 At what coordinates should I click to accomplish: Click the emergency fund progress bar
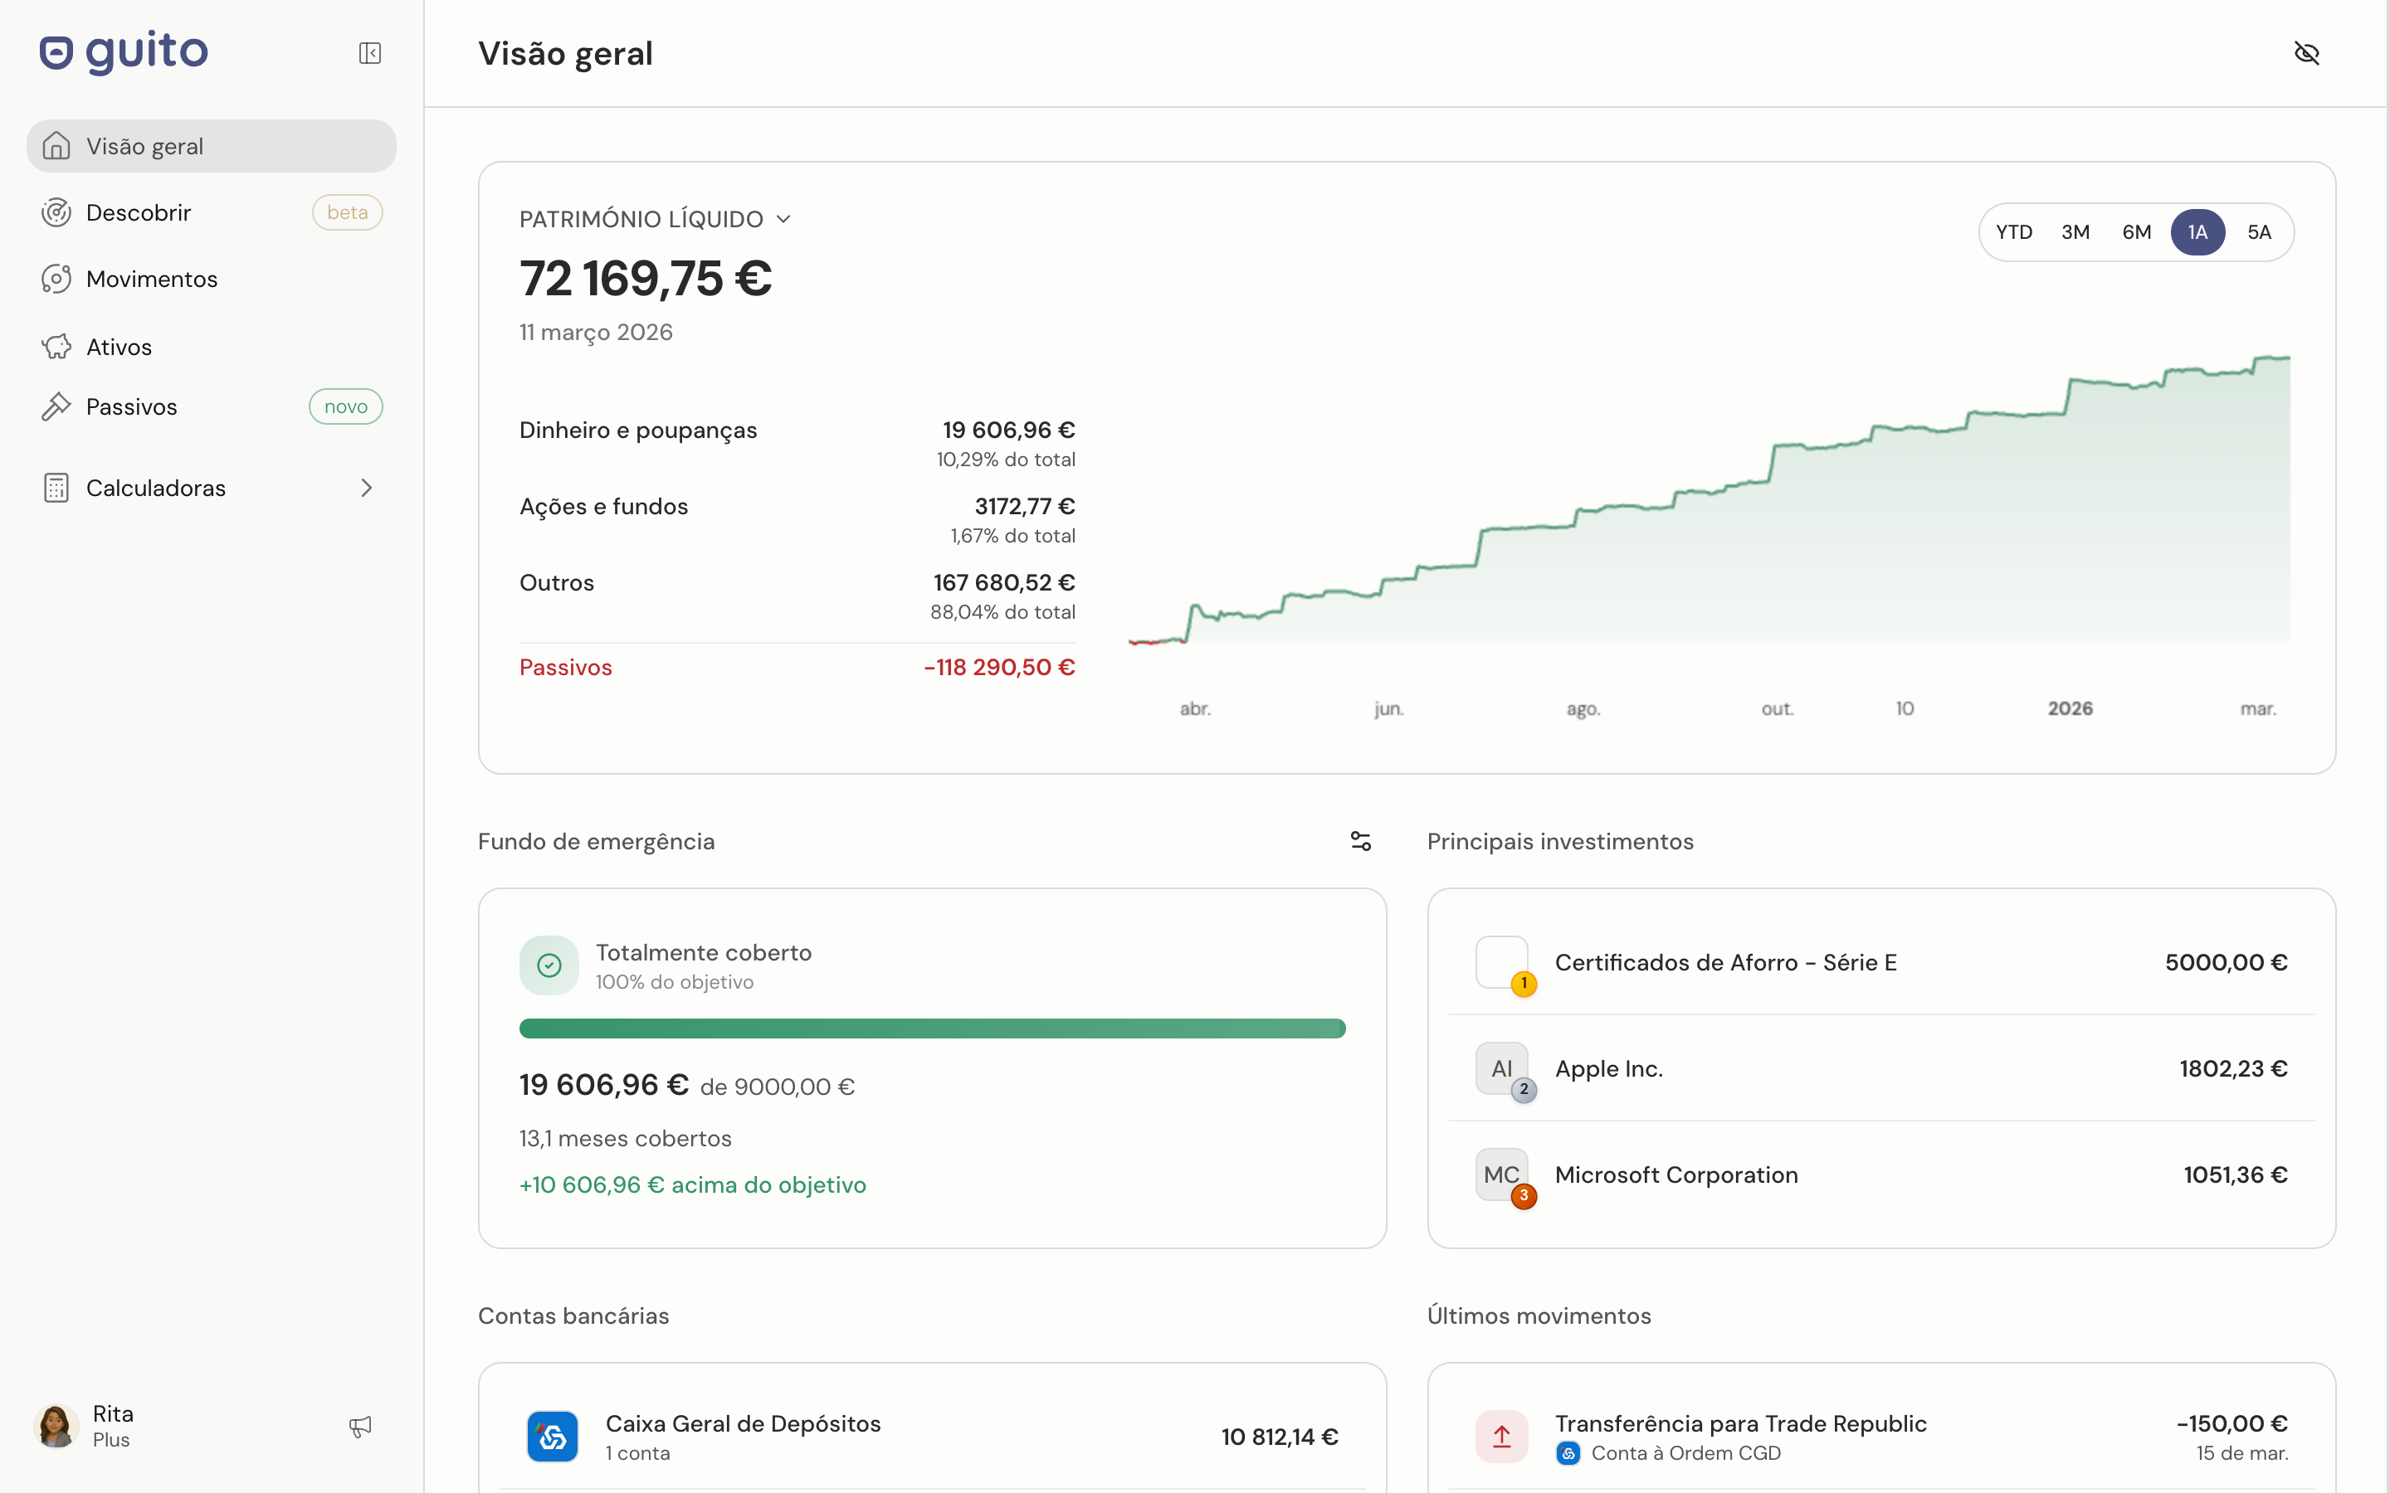point(931,1029)
